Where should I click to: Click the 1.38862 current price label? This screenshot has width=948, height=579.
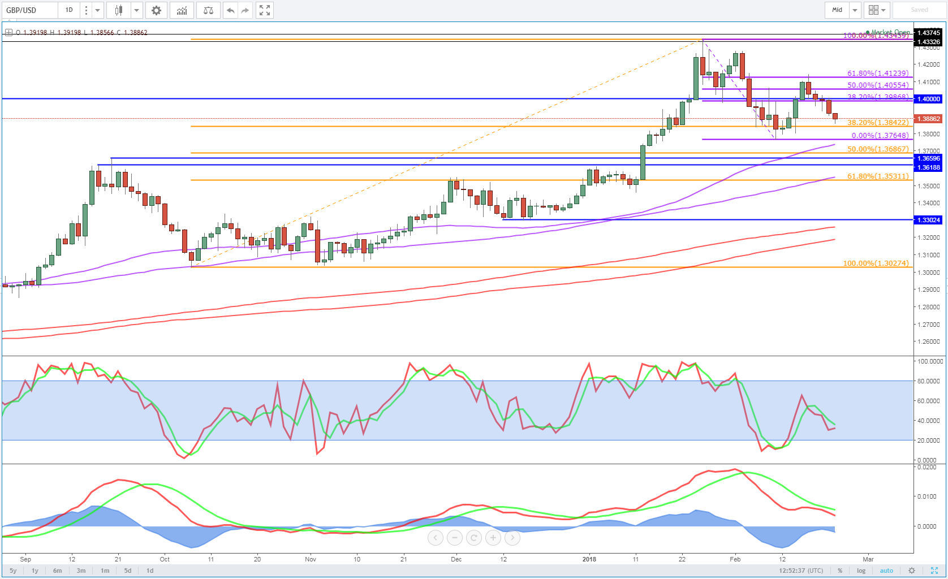click(x=928, y=119)
